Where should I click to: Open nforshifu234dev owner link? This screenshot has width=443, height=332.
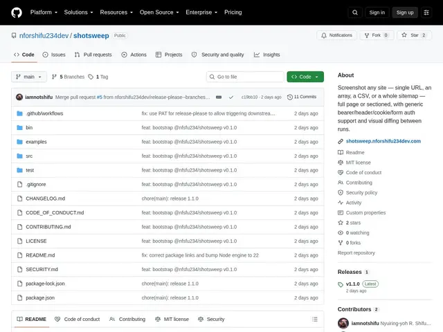[44, 35]
